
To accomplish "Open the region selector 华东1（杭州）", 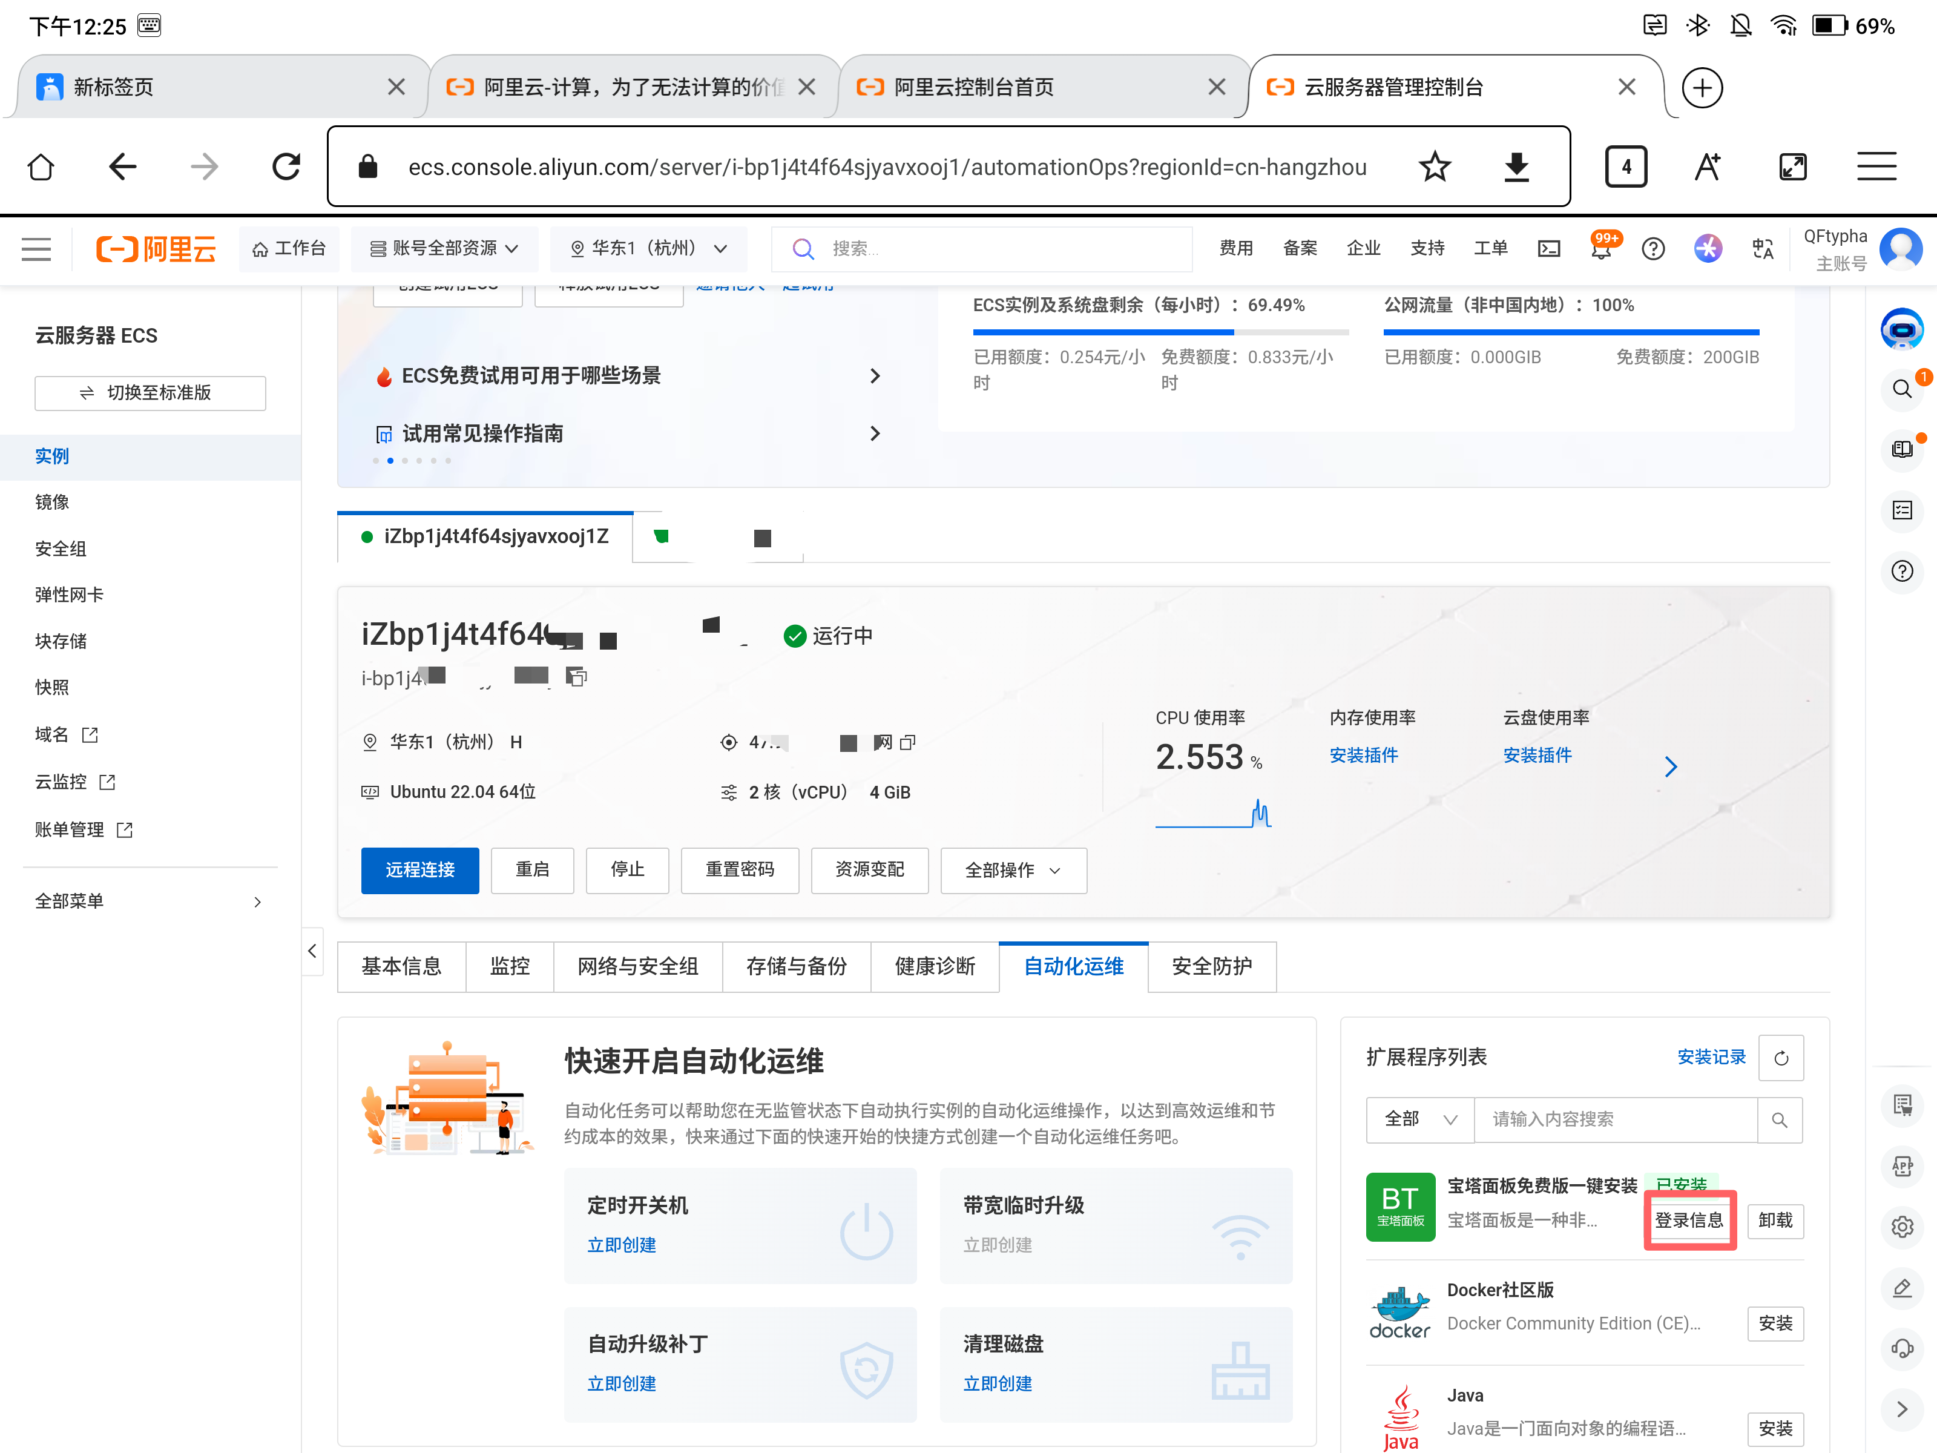I will tap(648, 249).
